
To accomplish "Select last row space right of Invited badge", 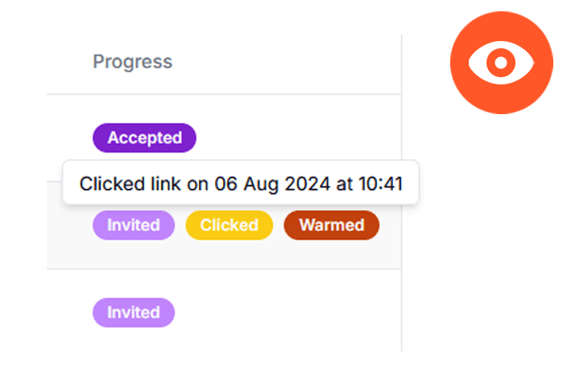I will pos(288,312).
